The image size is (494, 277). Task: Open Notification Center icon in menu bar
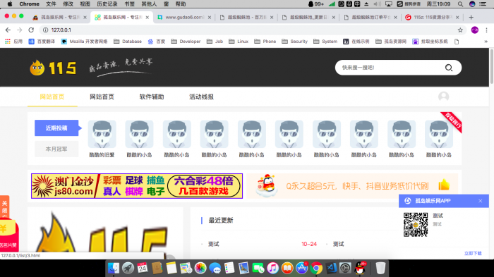click(x=483, y=4)
